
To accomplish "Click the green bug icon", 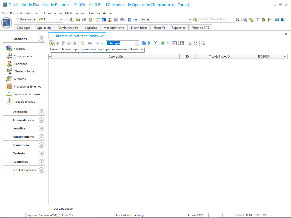I will point(263,20).
